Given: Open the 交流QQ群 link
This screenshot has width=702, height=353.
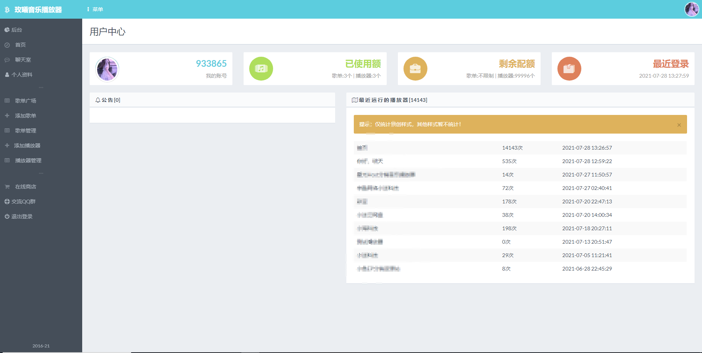Looking at the screenshot, I should pyautogui.click(x=23, y=202).
